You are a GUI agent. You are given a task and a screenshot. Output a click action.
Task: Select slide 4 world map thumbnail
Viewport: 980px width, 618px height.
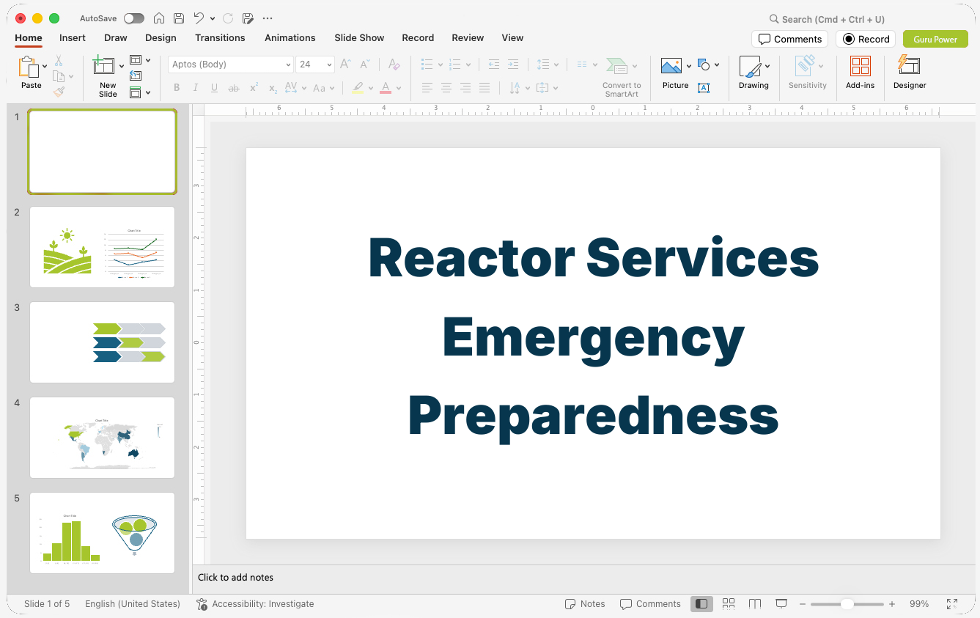(x=102, y=438)
